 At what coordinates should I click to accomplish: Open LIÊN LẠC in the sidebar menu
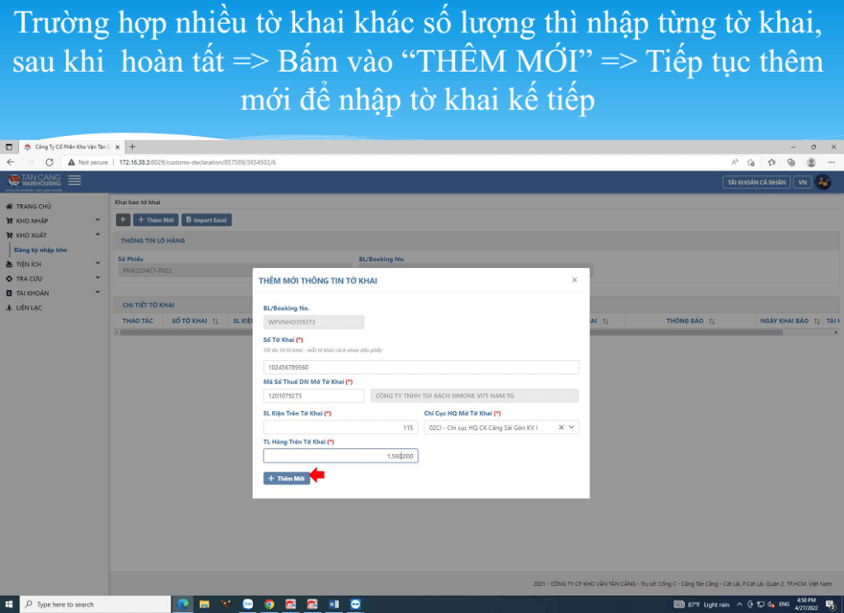29,307
